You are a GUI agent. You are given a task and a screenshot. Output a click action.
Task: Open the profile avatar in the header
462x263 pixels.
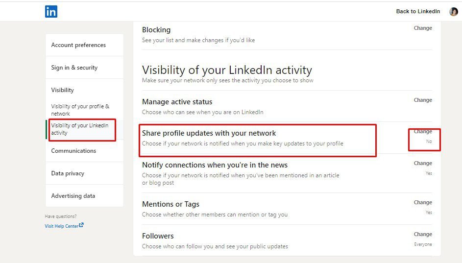[454, 11]
